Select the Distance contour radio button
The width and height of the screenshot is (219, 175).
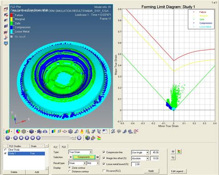click(x=69, y=171)
